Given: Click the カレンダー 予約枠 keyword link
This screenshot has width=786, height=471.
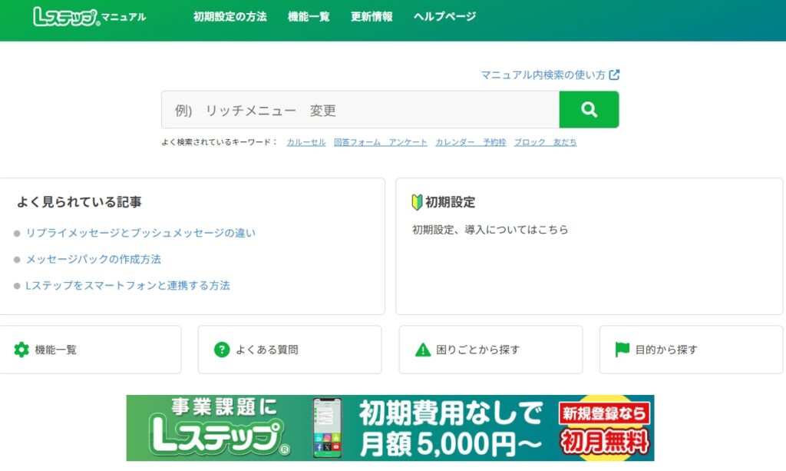Looking at the screenshot, I should pos(471,142).
